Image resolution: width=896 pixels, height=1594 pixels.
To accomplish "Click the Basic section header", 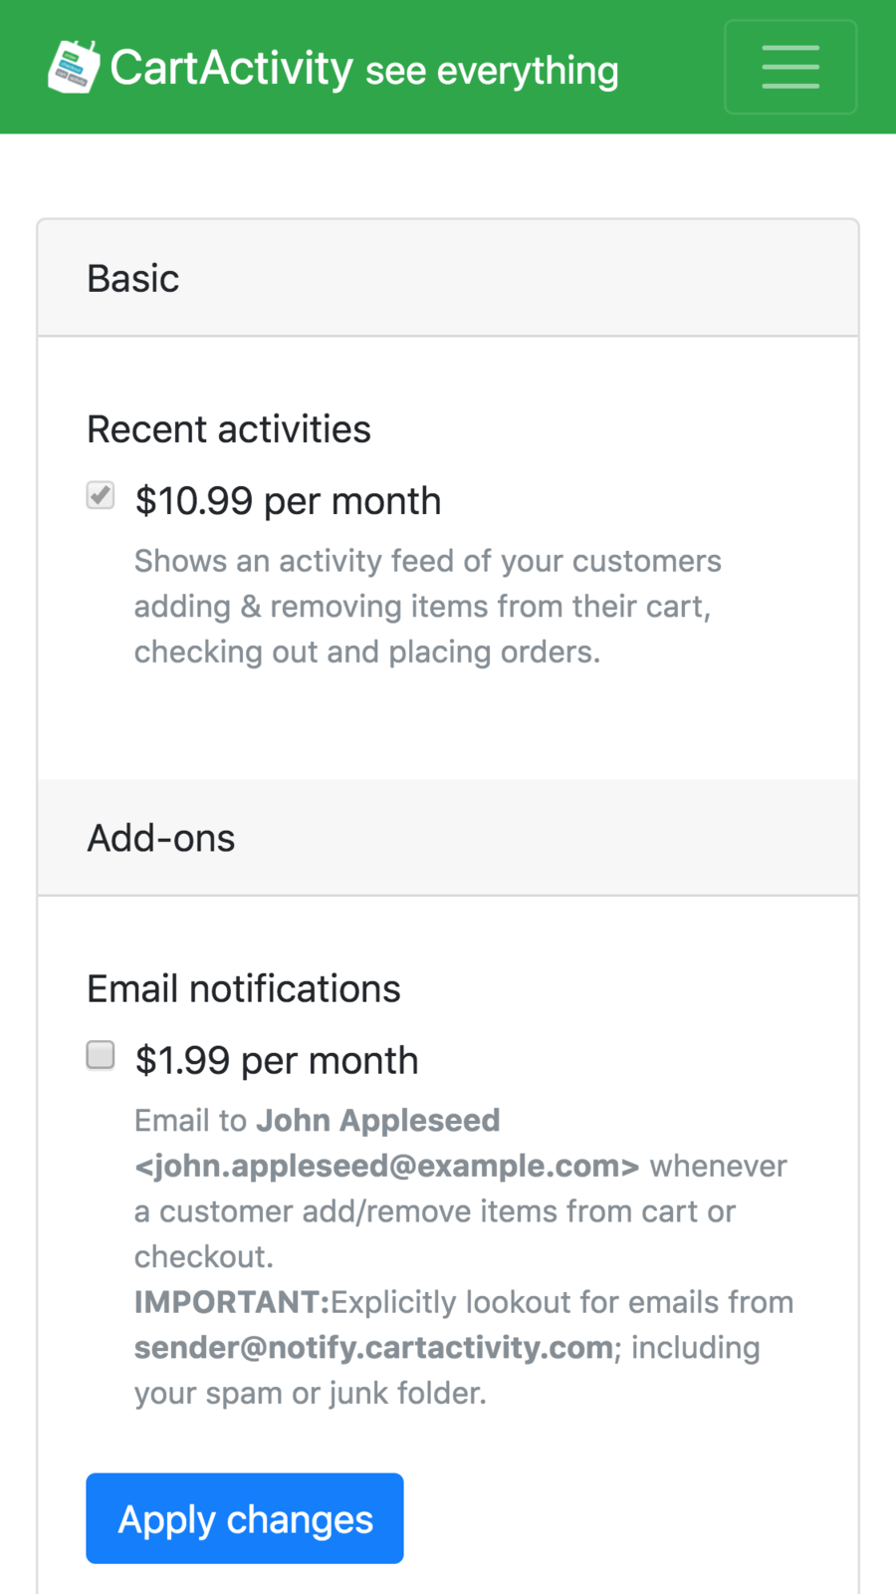I will coord(133,279).
